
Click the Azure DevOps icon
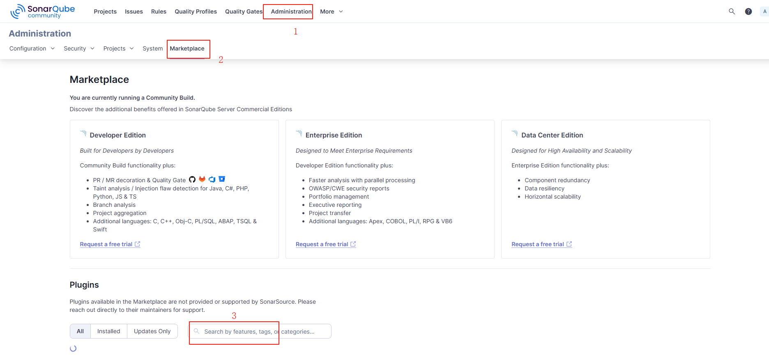coord(212,179)
